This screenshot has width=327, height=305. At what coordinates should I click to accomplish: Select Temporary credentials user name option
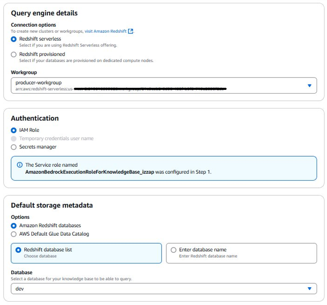pos(14,138)
